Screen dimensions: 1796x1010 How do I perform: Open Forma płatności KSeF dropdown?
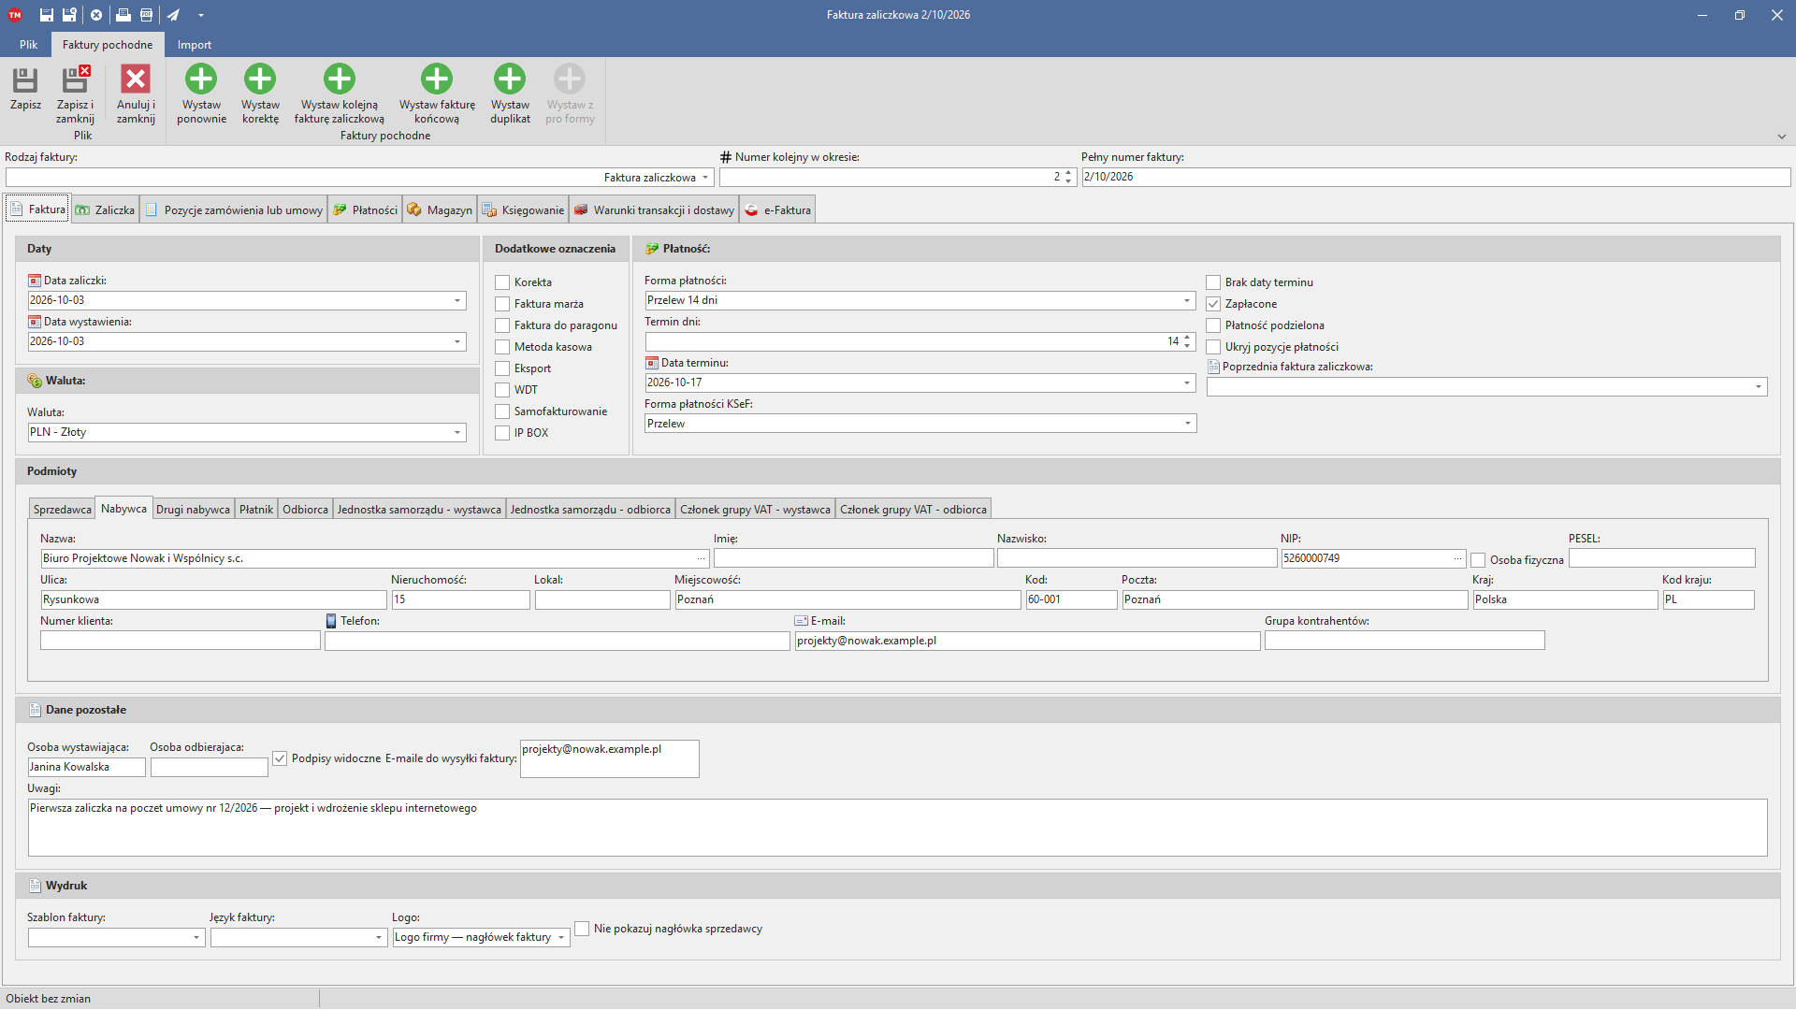click(x=1187, y=424)
